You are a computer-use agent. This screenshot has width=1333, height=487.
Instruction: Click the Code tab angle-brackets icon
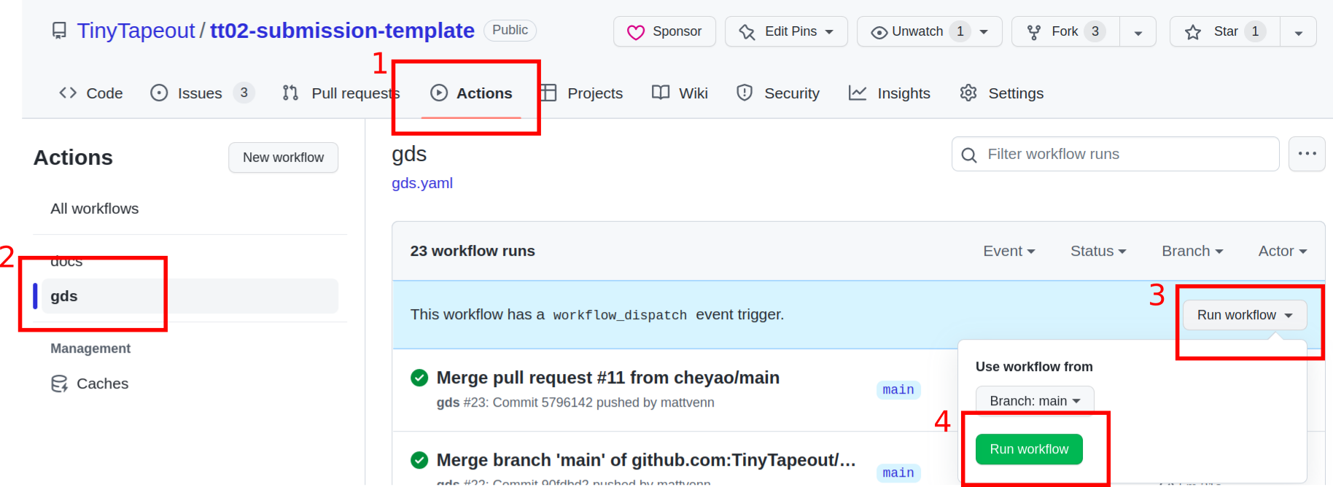coord(68,93)
